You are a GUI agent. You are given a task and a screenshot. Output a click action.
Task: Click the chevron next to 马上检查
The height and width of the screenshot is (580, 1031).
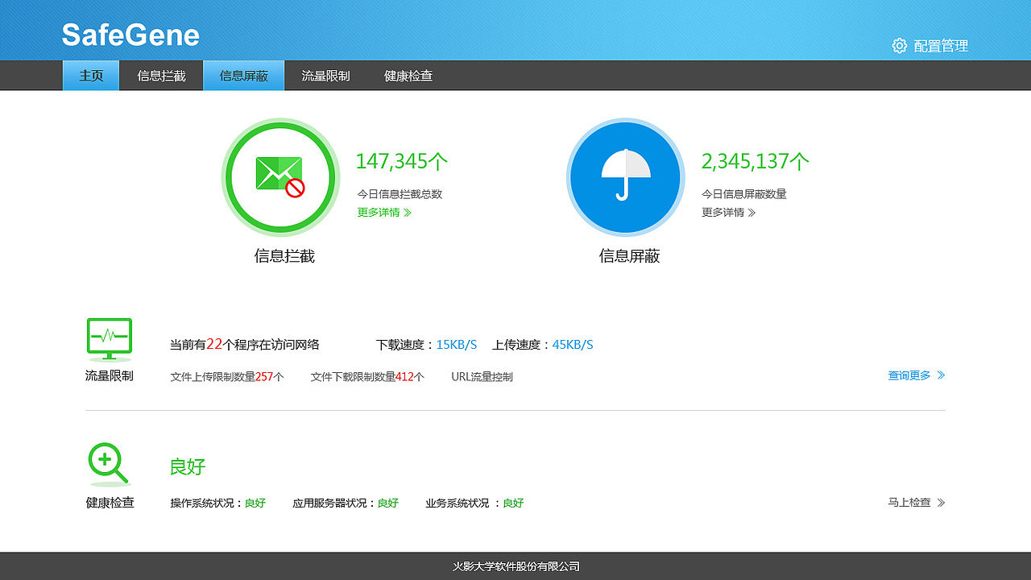pyautogui.click(x=942, y=503)
